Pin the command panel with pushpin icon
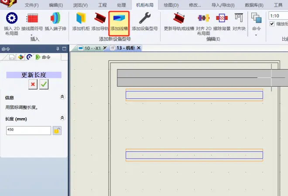The width and height of the screenshot is (288, 196). point(58,49)
